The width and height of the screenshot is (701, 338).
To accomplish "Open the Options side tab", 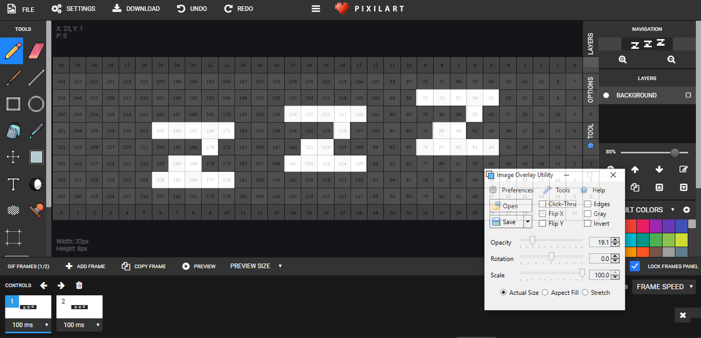I will (x=590, y=89).
